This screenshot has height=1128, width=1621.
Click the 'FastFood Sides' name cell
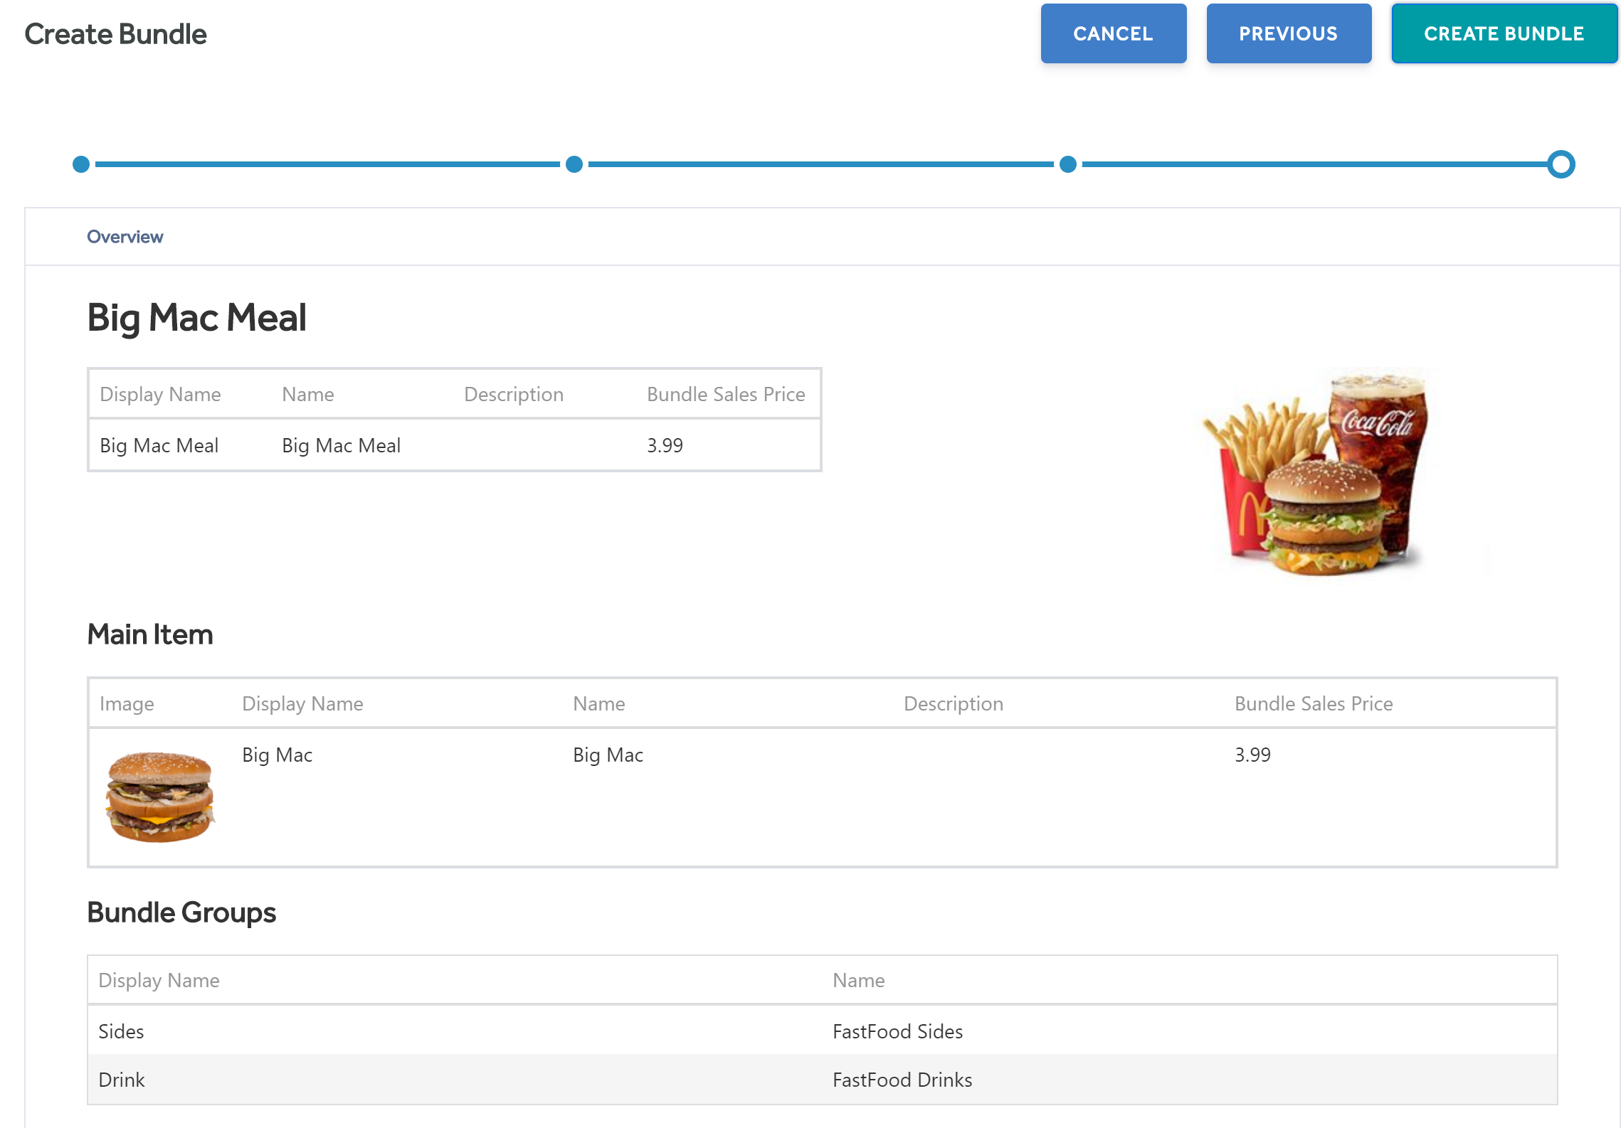(x=898, y=1031)
